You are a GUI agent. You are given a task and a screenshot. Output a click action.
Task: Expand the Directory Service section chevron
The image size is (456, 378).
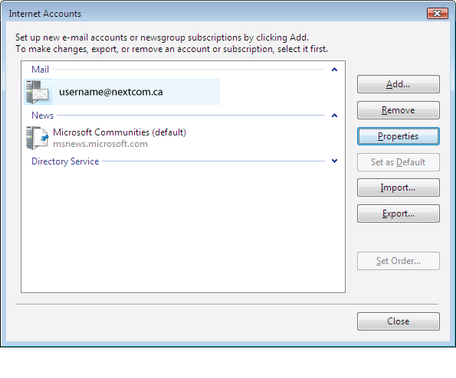[x=334, y=161]
